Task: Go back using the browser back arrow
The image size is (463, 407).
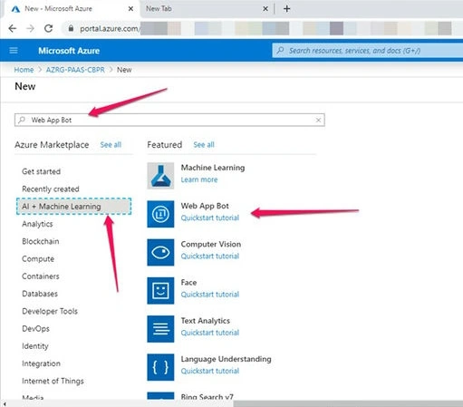Action: point(13,28)
